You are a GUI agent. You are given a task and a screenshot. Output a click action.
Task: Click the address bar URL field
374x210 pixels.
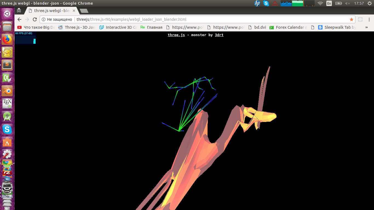tap(192, 19)
